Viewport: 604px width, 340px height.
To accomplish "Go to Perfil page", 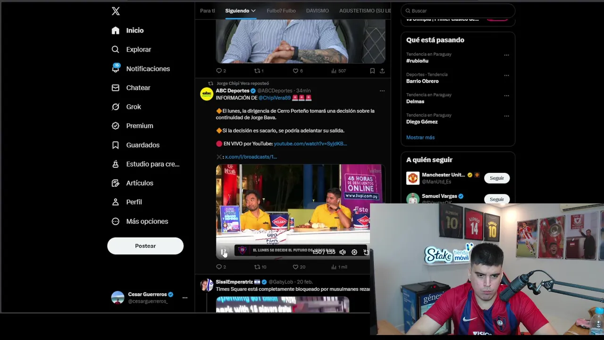I will [x=126, y=202].
